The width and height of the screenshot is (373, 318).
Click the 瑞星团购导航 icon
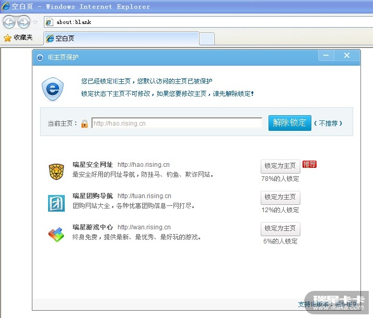coord(56,203)
